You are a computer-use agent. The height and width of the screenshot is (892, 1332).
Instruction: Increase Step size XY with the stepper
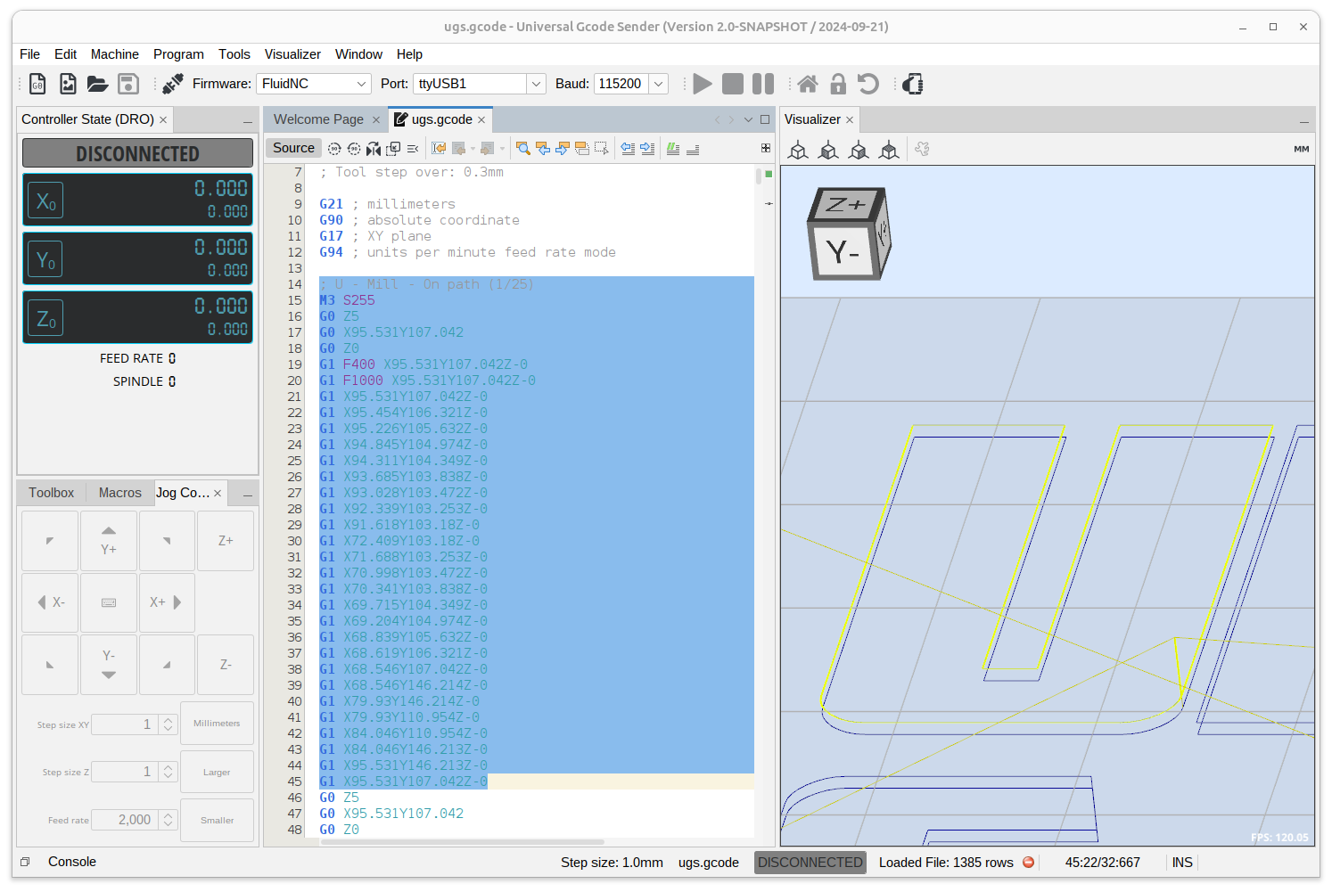click(168, 720)
